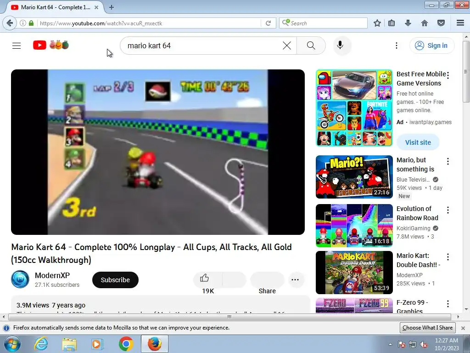Reload the page with the refresh button
This screenshot has height=353, width=470.
pyautogui.click(x=268, y=23)
